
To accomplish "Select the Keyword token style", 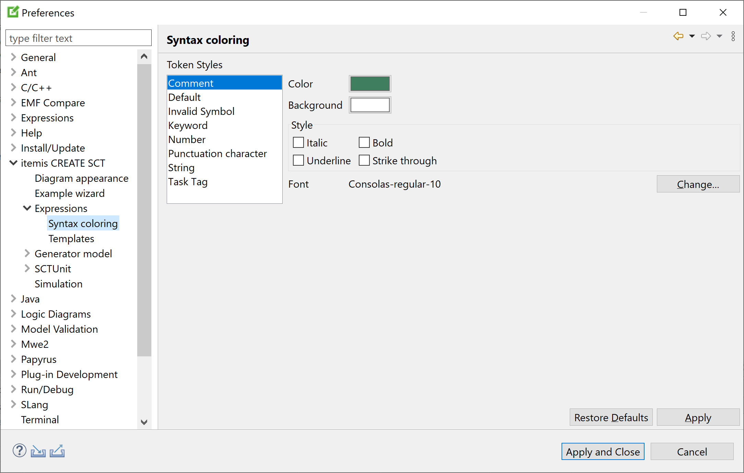I will pyautogui.click(x=188, y=125).
